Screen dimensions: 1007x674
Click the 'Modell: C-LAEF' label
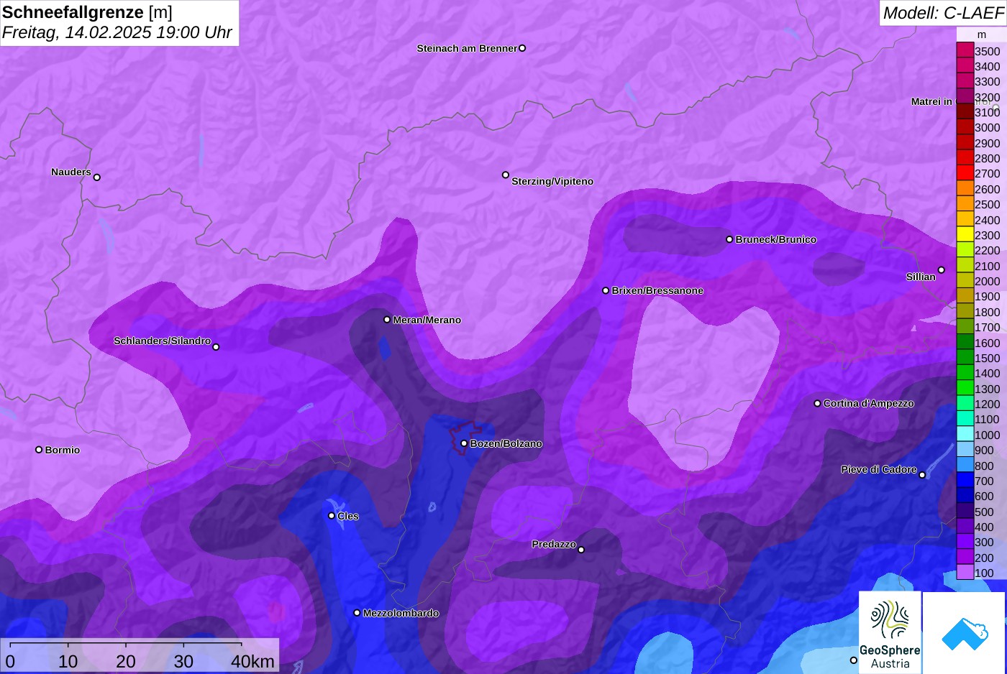943,12
